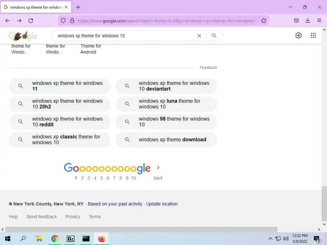Focus the Google search input field
Screen dimensions: 327x245
coord(125,36)
